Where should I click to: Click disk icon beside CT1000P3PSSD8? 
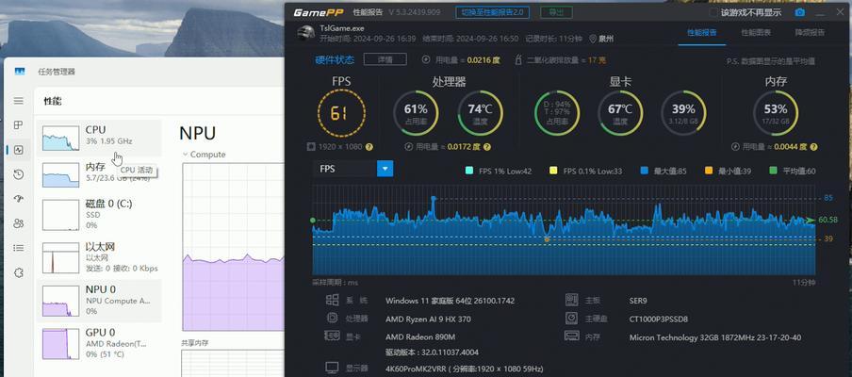point(571,319)
